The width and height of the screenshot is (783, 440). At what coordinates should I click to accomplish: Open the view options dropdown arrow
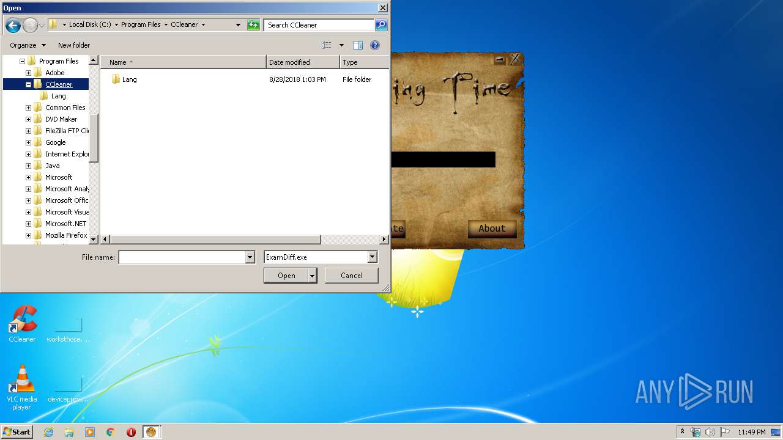pos(341,45)
